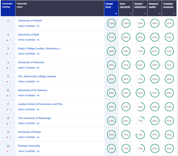Click Warwick's green rank-up arrow

click(x=7, y=68)
